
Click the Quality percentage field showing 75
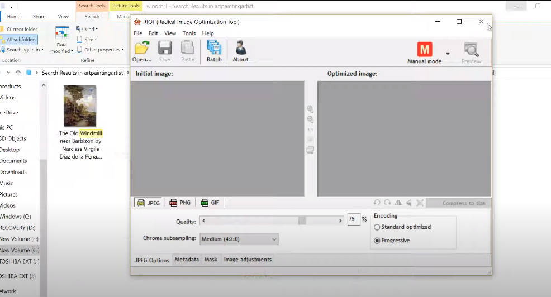pyautogui.click(x=354, y=219)
